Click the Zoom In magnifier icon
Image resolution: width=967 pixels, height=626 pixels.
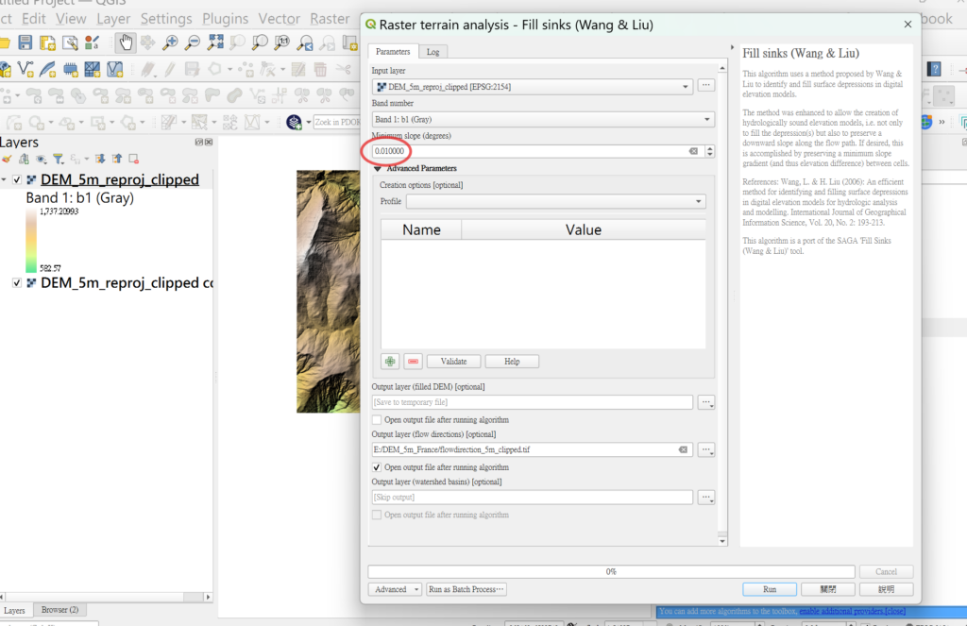click(x=170, y=42)
